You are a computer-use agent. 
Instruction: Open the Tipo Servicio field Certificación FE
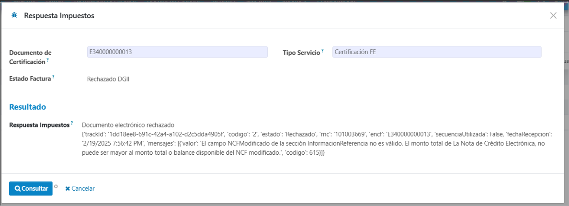click(437, 52)
